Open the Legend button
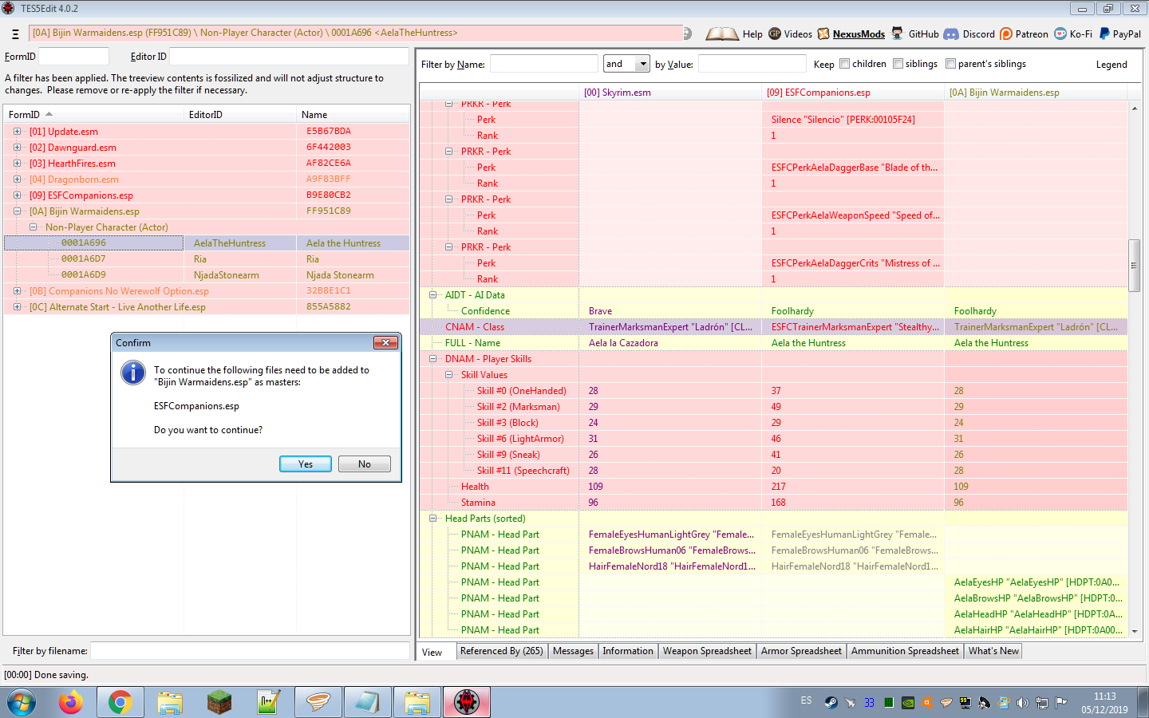 [x=1111, y=65]
